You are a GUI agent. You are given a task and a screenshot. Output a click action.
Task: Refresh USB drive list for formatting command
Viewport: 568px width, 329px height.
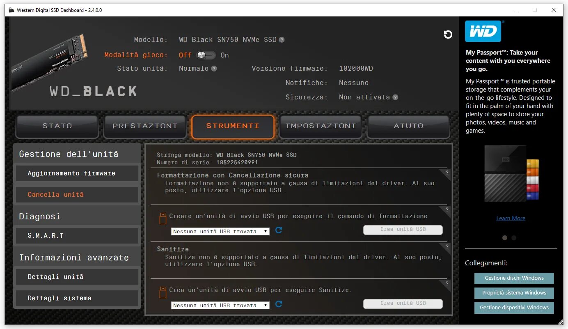tap(279, 230)
